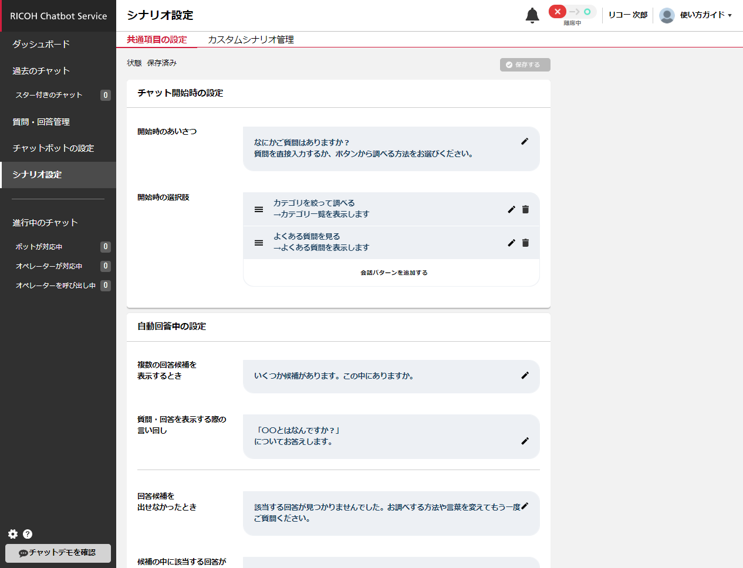Edit the カテゴリを絞って調べる option
The height and width of the screenshot is (568, 743).
511,209
